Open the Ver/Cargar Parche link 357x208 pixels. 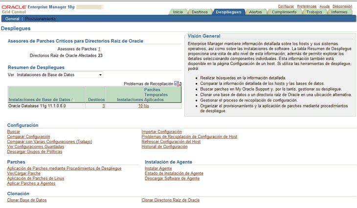tap(24, 173)
